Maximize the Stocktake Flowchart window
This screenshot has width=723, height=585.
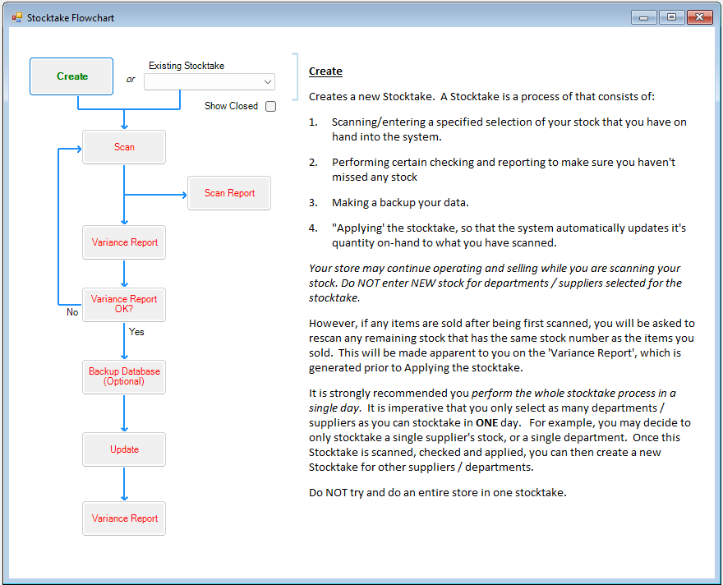point(672,16)
